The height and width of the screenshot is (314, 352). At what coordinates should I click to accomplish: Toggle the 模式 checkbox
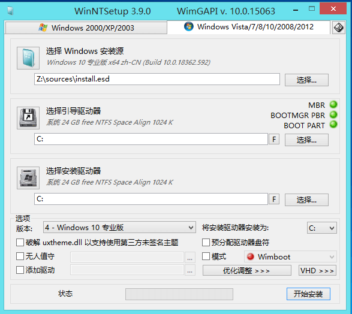(x=206, y=256)
